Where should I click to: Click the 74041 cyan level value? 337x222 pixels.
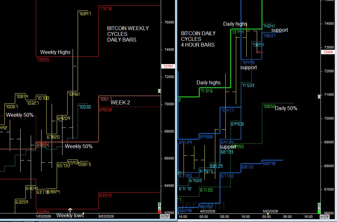point(269,26)
